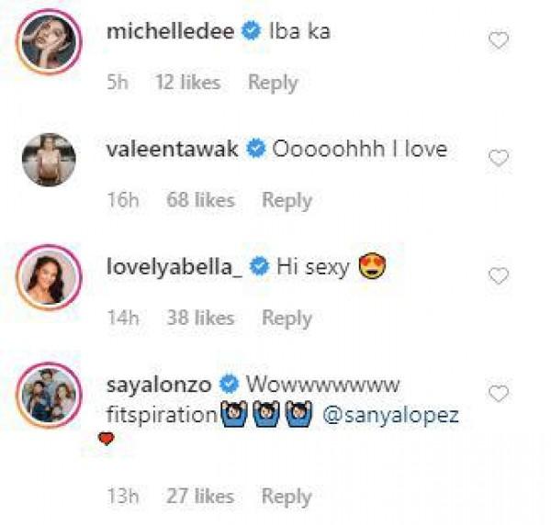Screen dimensions: 551x525
Task: Heart the comment by sayalonzo
Action: pos(499,394)
